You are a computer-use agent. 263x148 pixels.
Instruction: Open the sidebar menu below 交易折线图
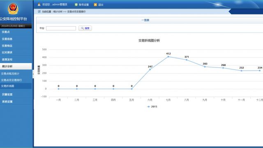(16, 95)
